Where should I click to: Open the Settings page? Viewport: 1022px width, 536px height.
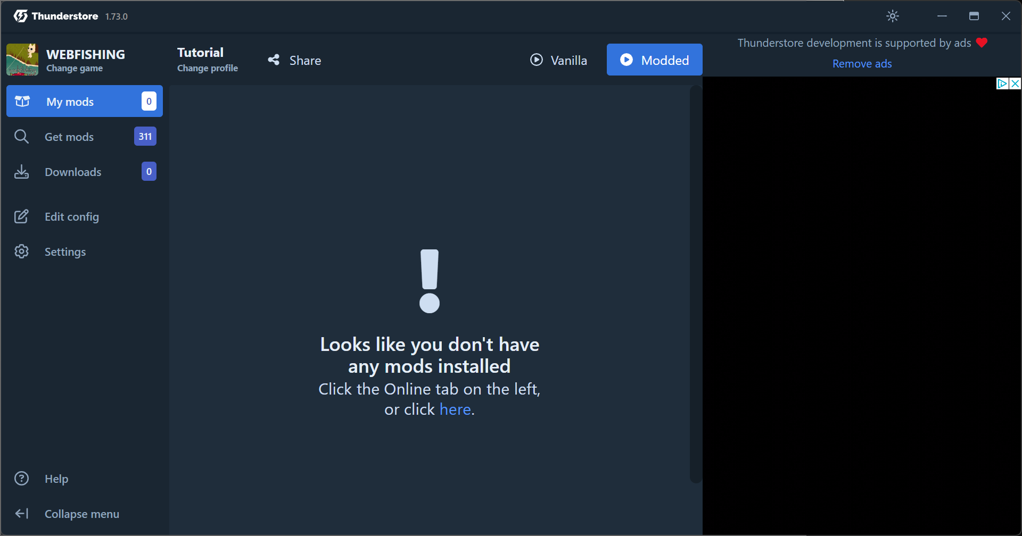85,252
